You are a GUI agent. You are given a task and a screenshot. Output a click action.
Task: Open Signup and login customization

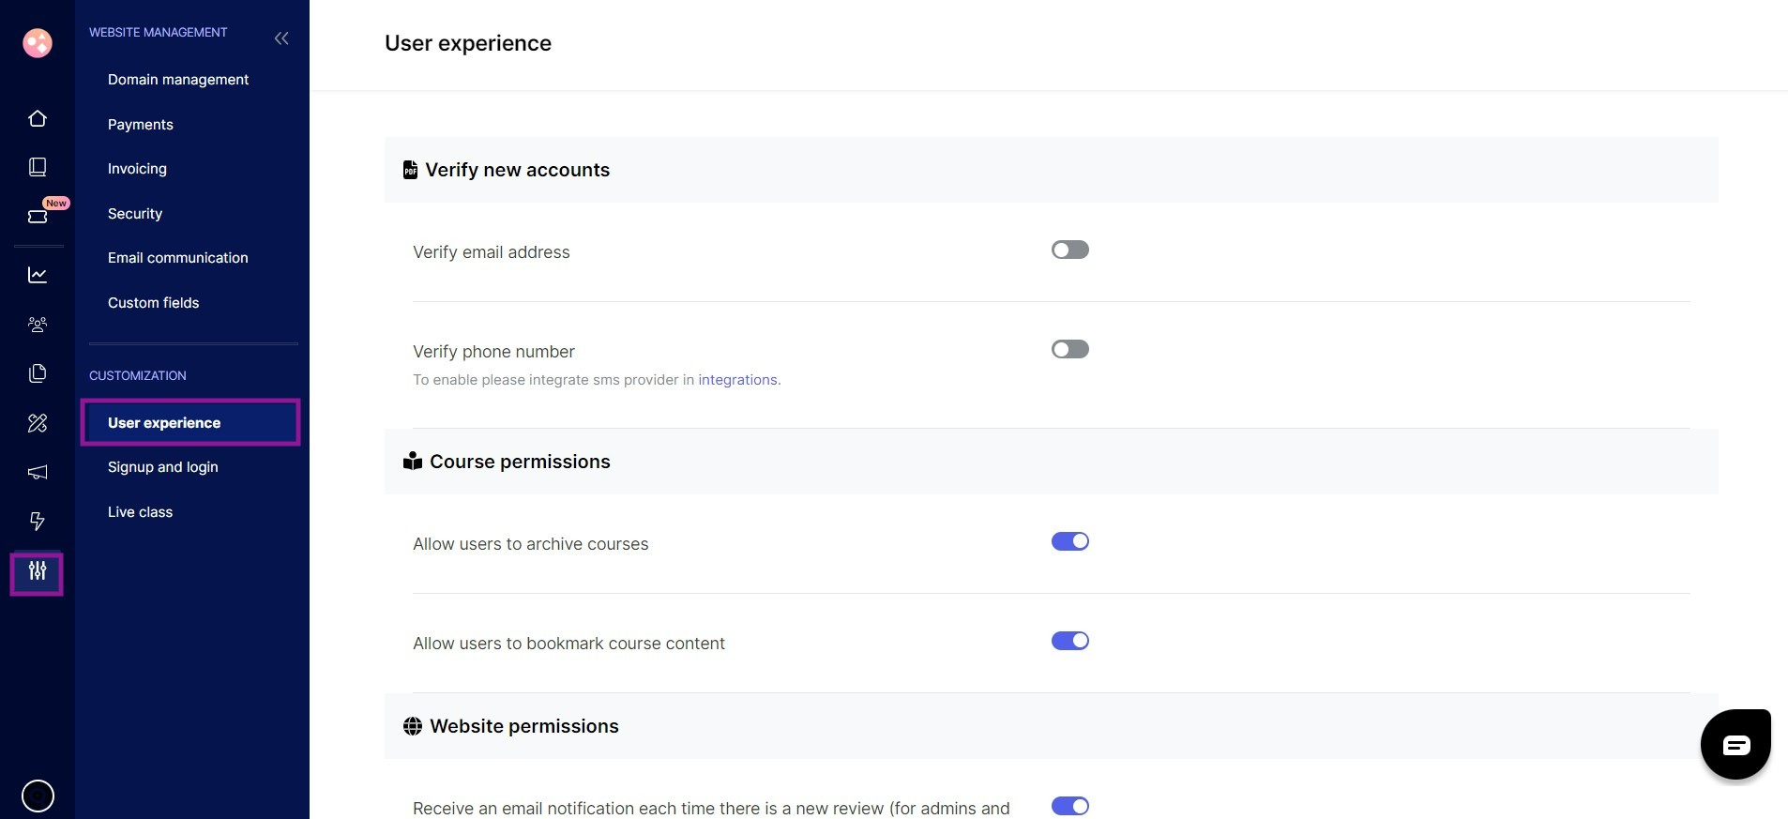point(163,467)
